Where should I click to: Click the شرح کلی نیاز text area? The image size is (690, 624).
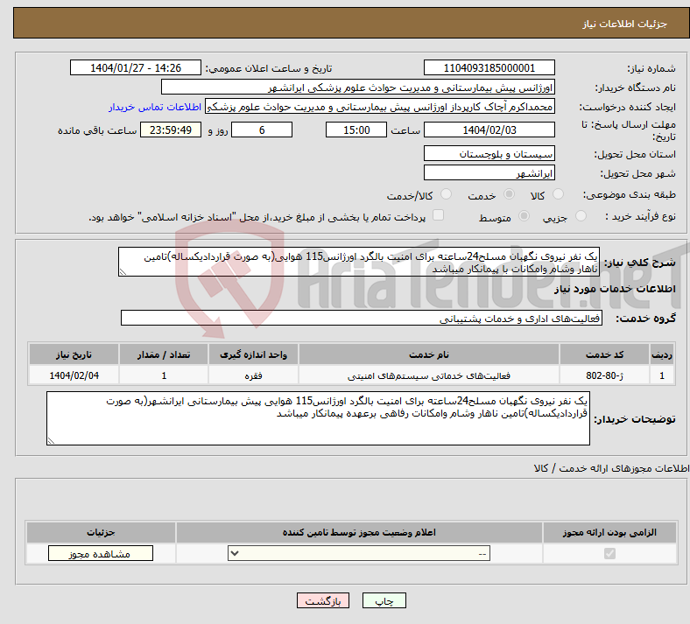tap(359, 262)
